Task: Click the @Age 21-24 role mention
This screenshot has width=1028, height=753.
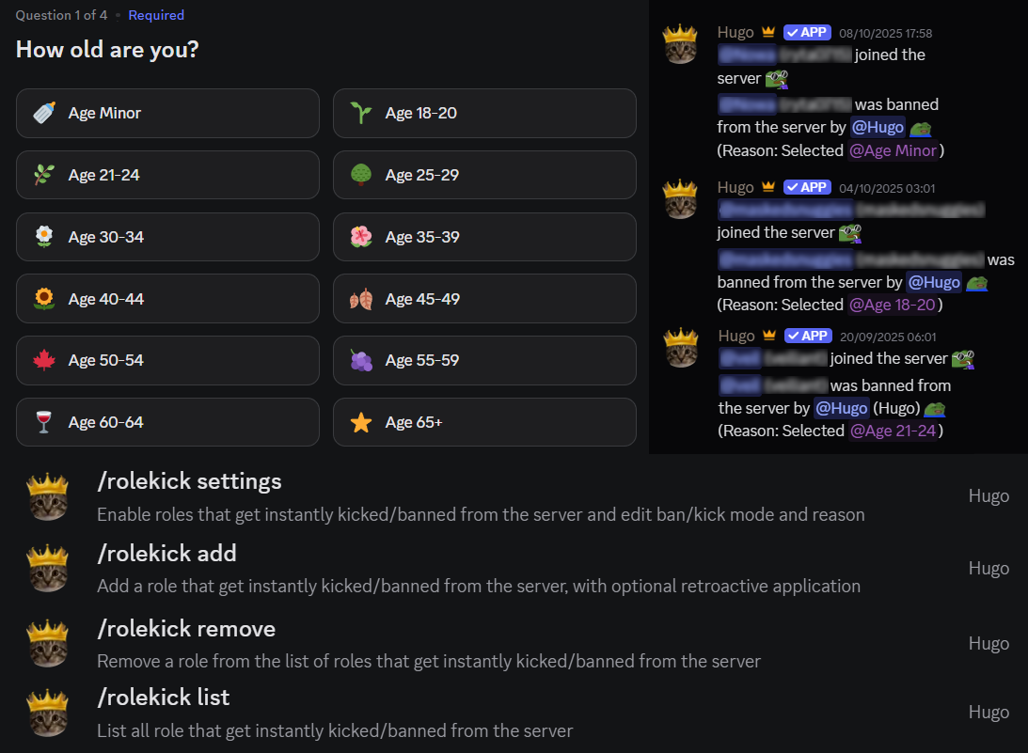Action: point(894,431)
